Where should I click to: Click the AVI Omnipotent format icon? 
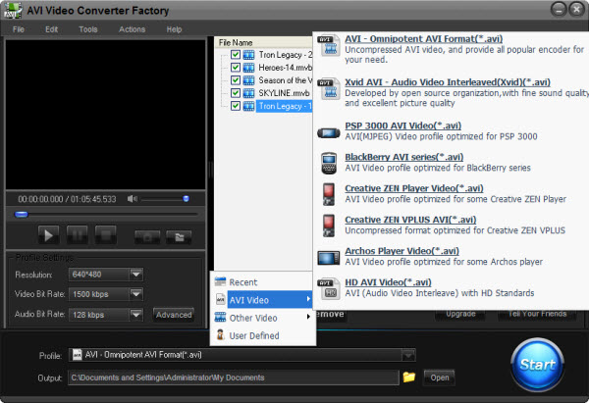pyautogui.click(x=328, y=46)
